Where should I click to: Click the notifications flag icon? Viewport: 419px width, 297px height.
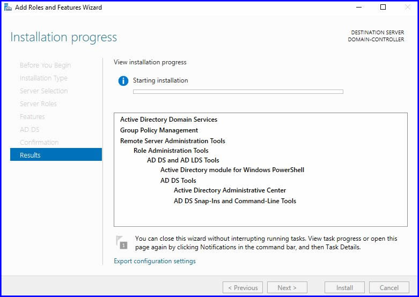click(x=122, y=242)
